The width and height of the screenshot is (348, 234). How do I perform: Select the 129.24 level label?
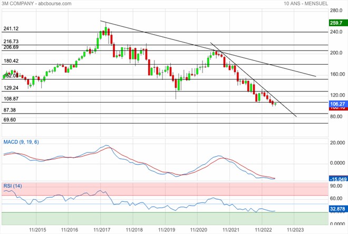(x=11, y=88)
